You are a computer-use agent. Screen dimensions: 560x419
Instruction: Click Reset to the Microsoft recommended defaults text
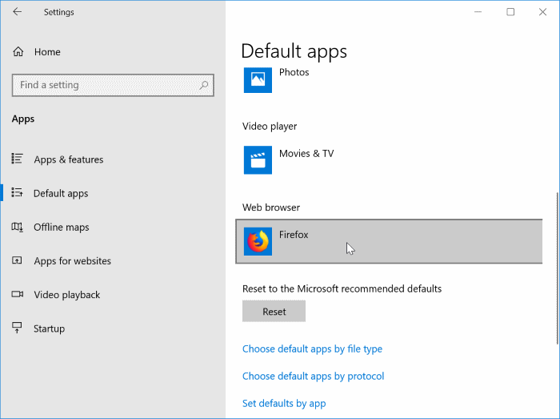pyautogui.click(x=342, y=288)
